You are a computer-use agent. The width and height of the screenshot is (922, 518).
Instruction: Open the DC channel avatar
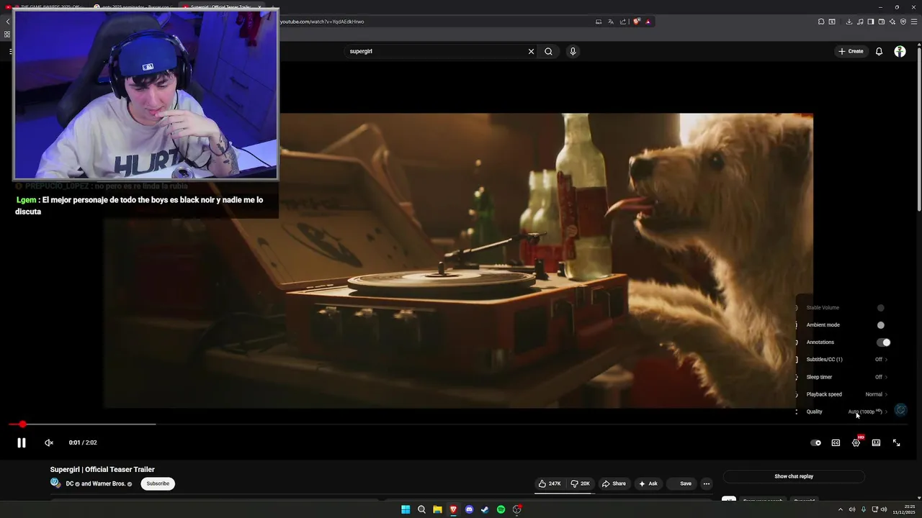pyautogui.click(x=55, y=483)
